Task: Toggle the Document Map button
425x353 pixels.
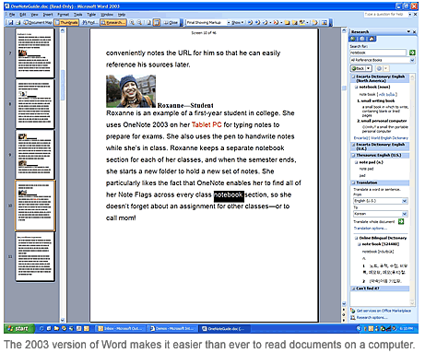Action: [x=38, y=22]
